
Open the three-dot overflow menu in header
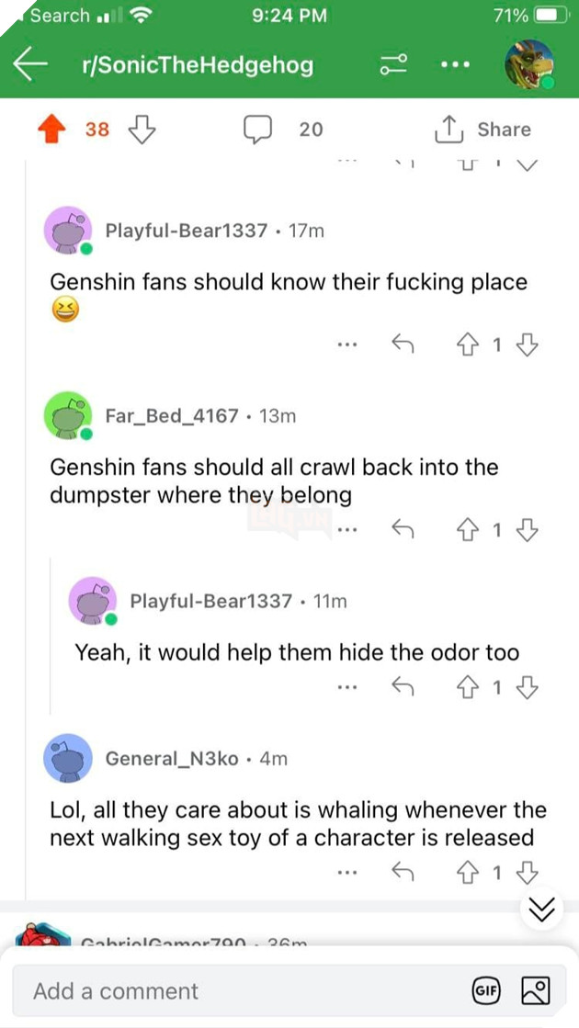(x=455, y=65)
